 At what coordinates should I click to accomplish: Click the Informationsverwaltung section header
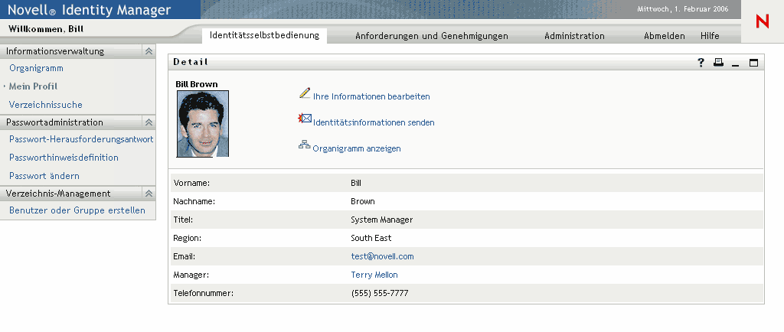78,51
